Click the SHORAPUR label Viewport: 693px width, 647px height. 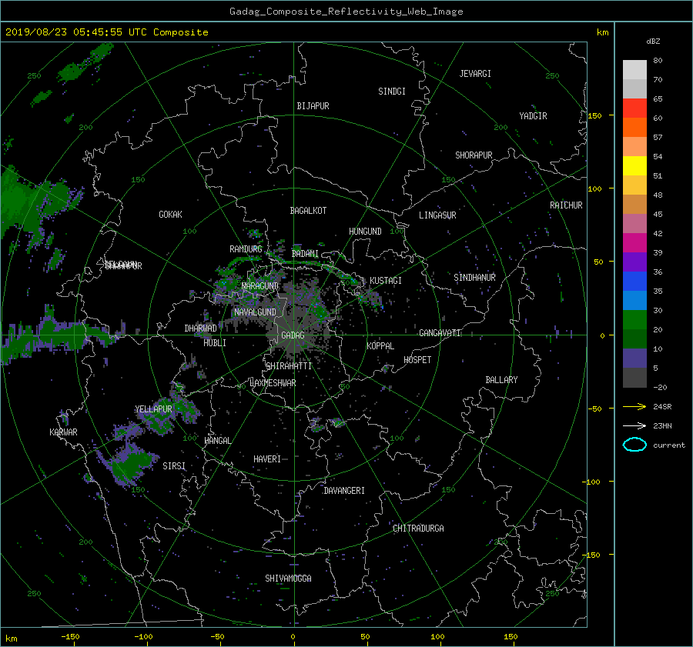[x=474, y=155]
